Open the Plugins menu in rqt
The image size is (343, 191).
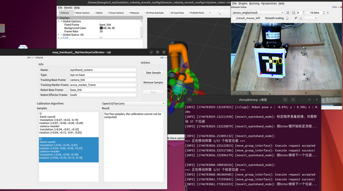[243, 3]
